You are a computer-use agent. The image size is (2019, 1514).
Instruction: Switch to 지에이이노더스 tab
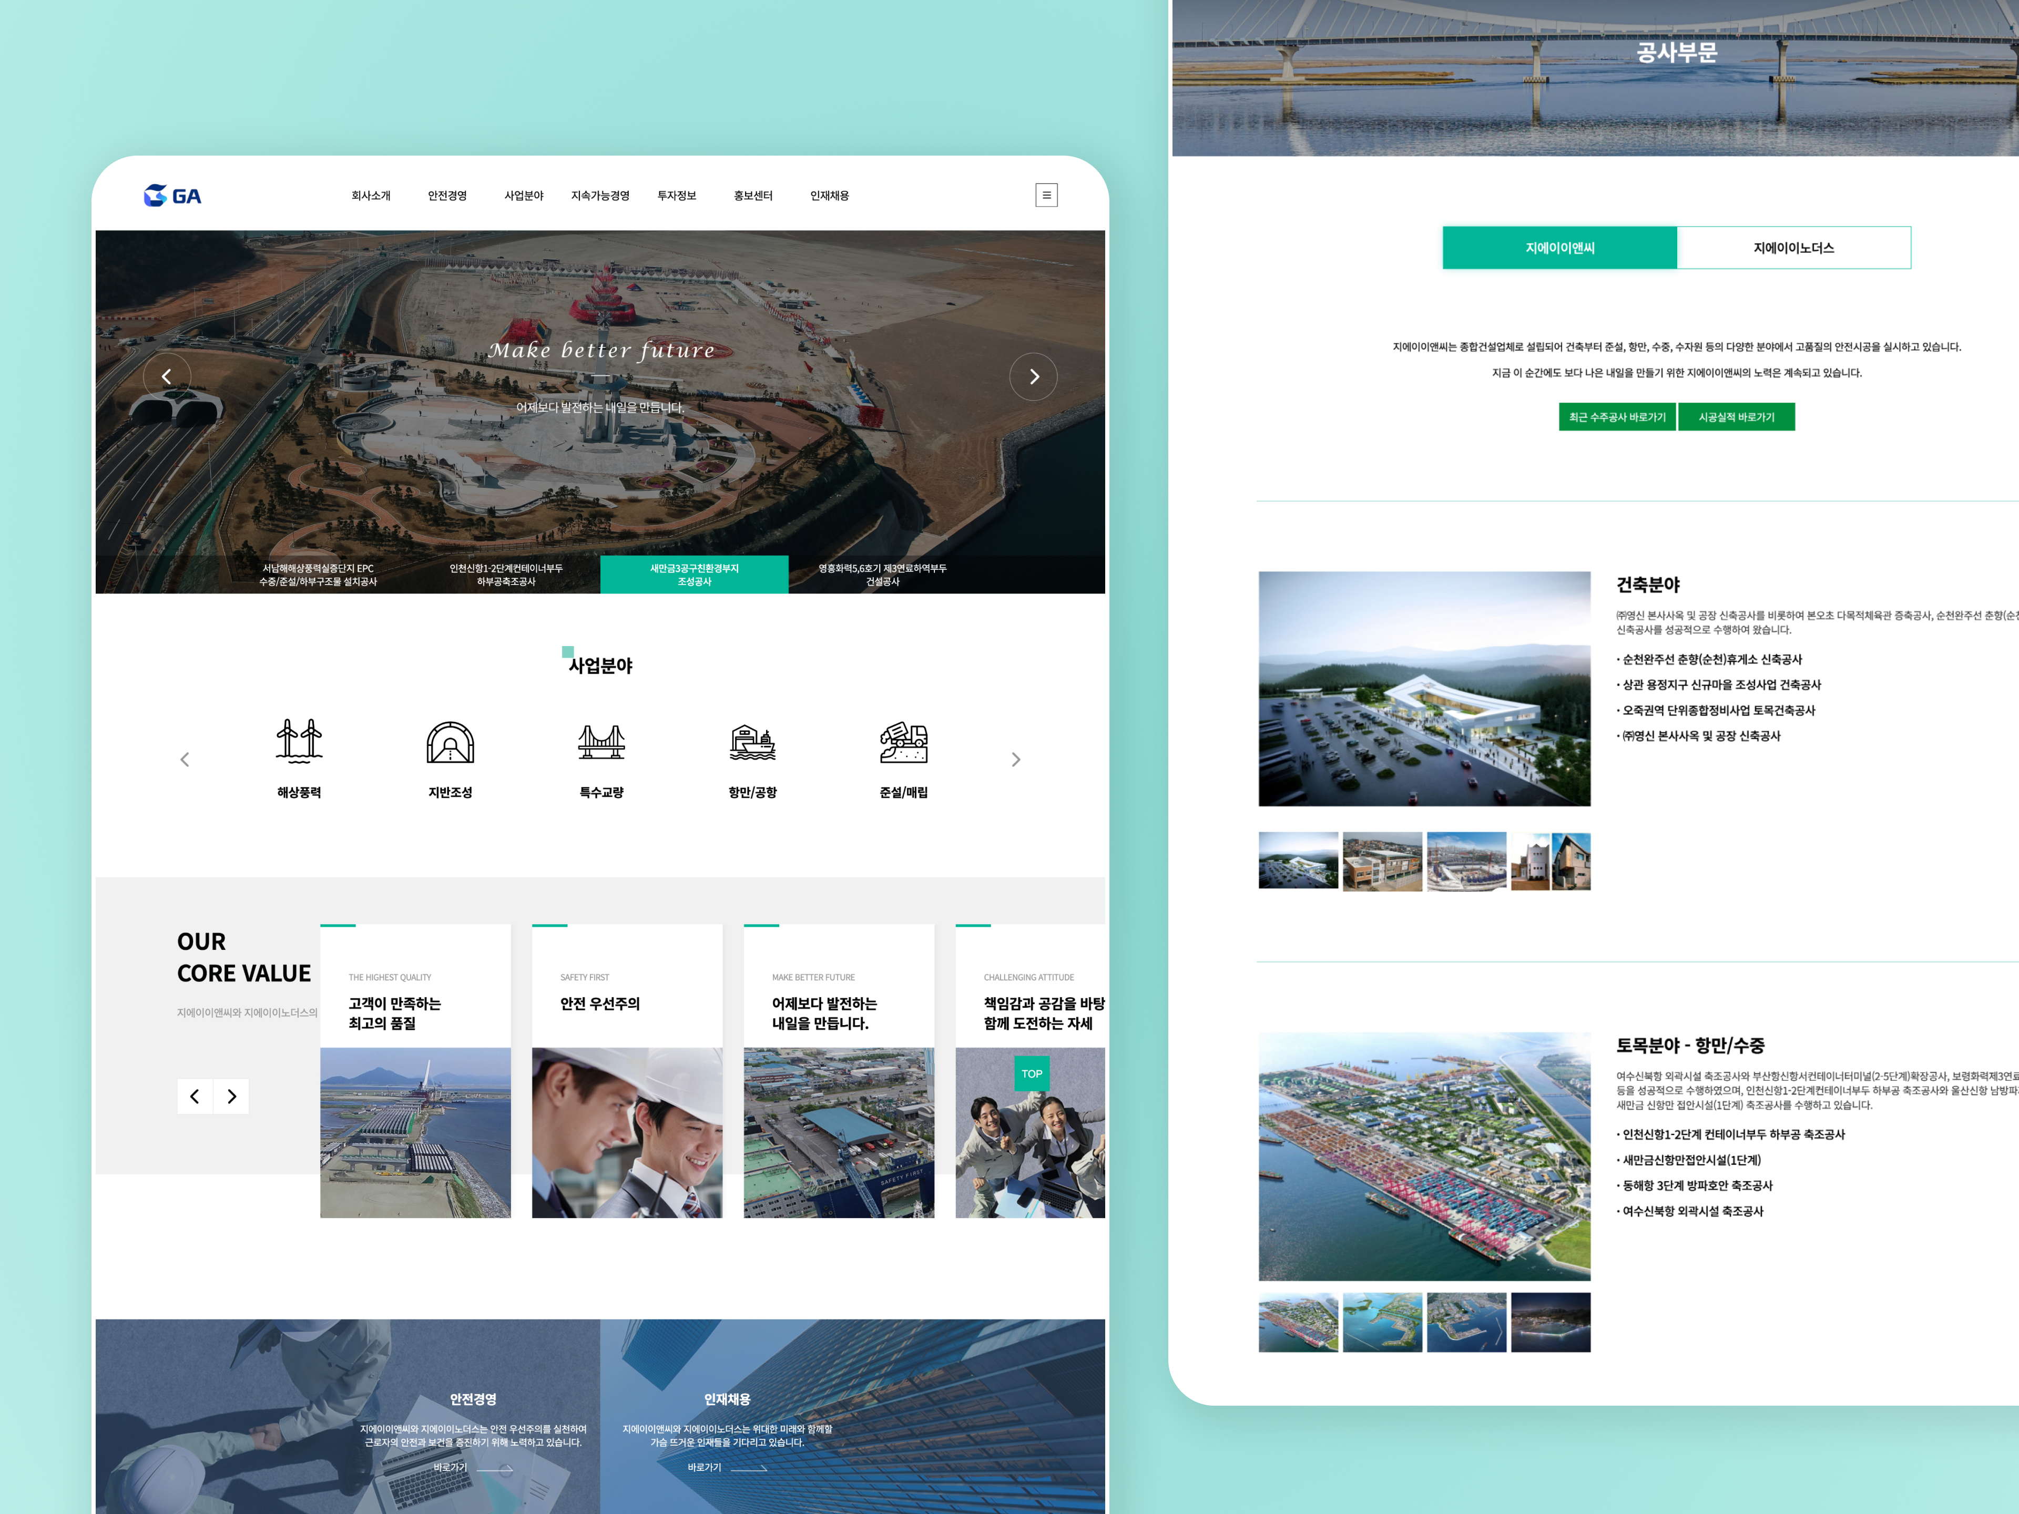[x=1793, y=248]
